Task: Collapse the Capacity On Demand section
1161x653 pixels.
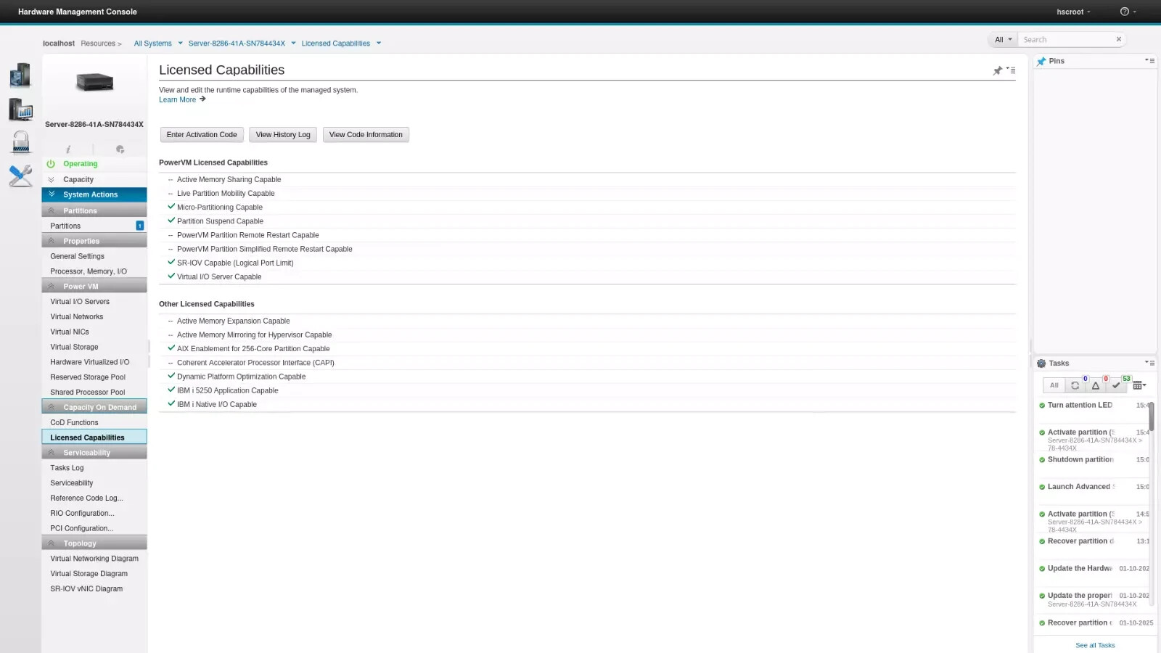Action: click(94, 407)
